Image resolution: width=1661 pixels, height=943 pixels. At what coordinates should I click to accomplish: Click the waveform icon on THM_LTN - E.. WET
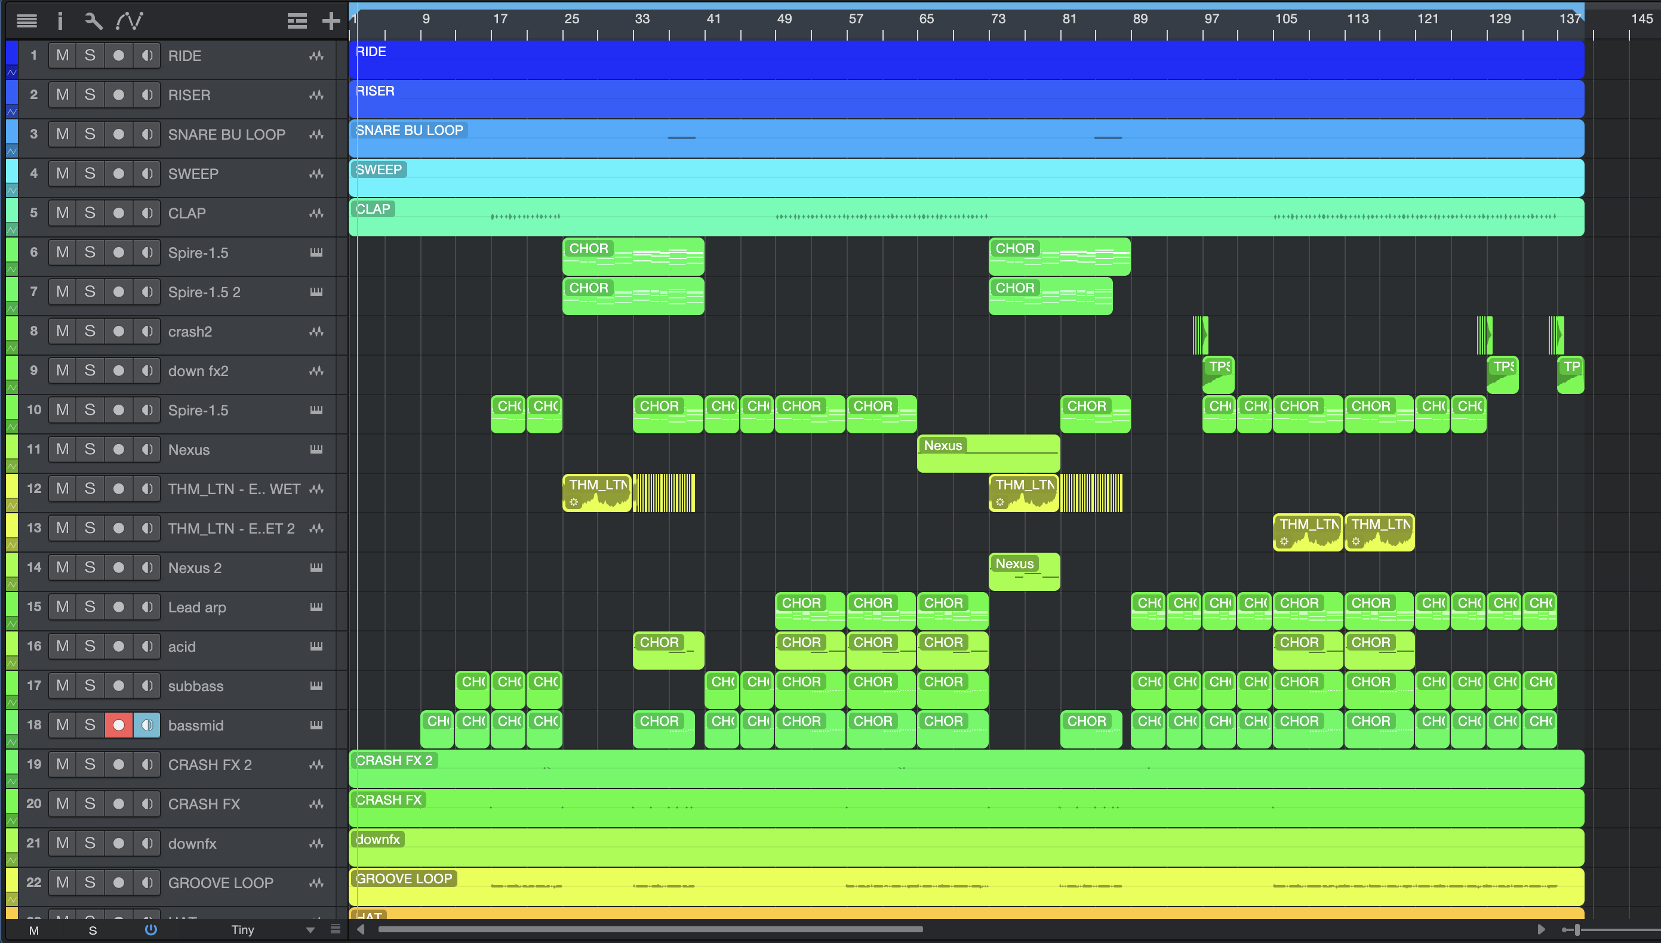point(316,489)
